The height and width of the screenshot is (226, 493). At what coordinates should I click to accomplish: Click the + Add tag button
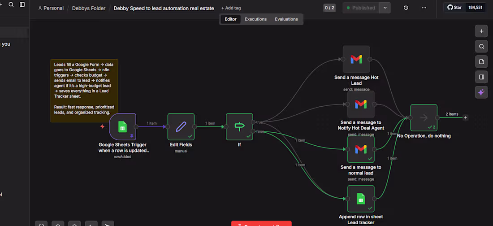(231, 8)
